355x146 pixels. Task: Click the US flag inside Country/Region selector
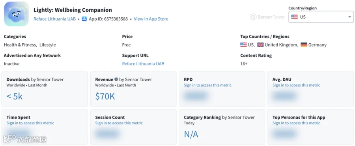pyautogui.click(x=294, y=17)
